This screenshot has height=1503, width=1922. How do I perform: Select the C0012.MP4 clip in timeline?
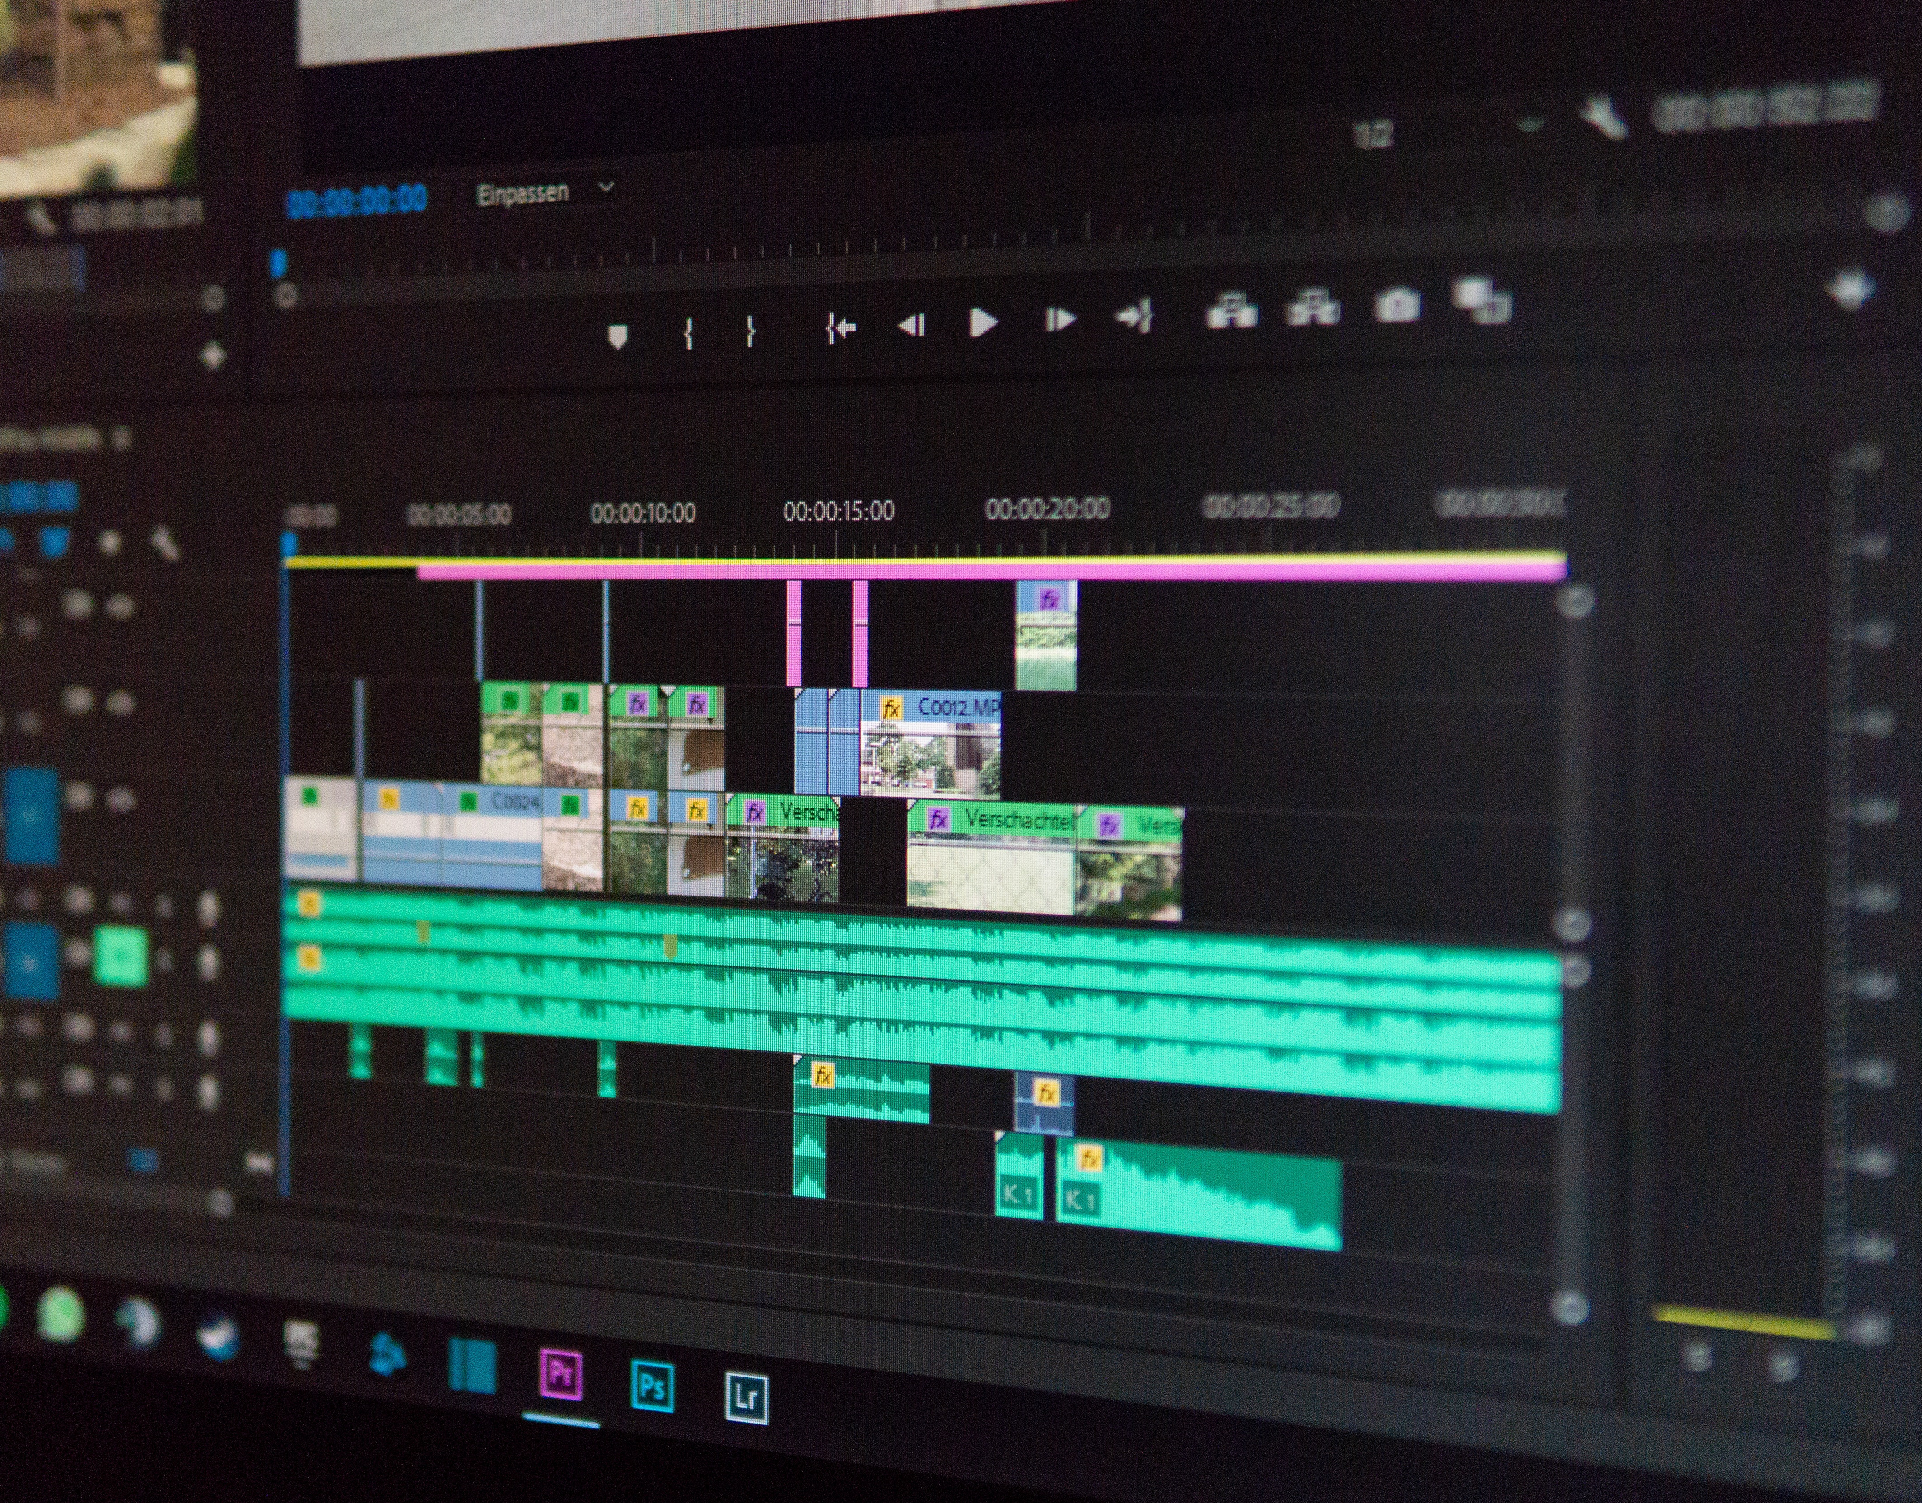tap(930, 743)
